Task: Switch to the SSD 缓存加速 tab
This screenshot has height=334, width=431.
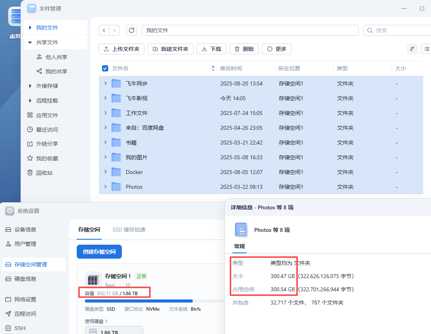Action: (x=129, y=230)
